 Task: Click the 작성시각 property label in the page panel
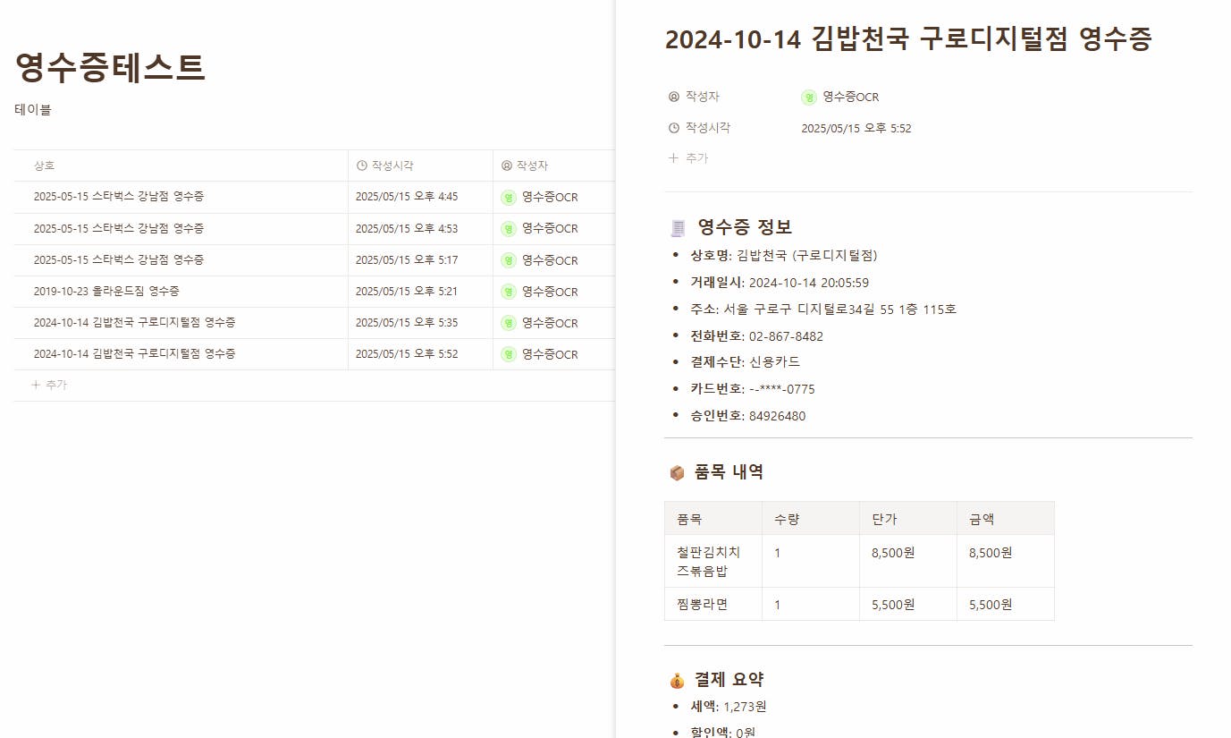coord(708,128)
